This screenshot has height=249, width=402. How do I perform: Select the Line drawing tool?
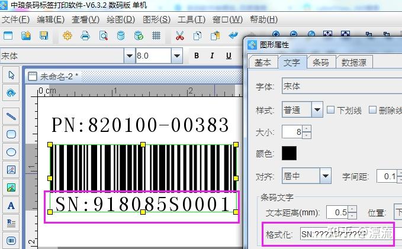11,117
